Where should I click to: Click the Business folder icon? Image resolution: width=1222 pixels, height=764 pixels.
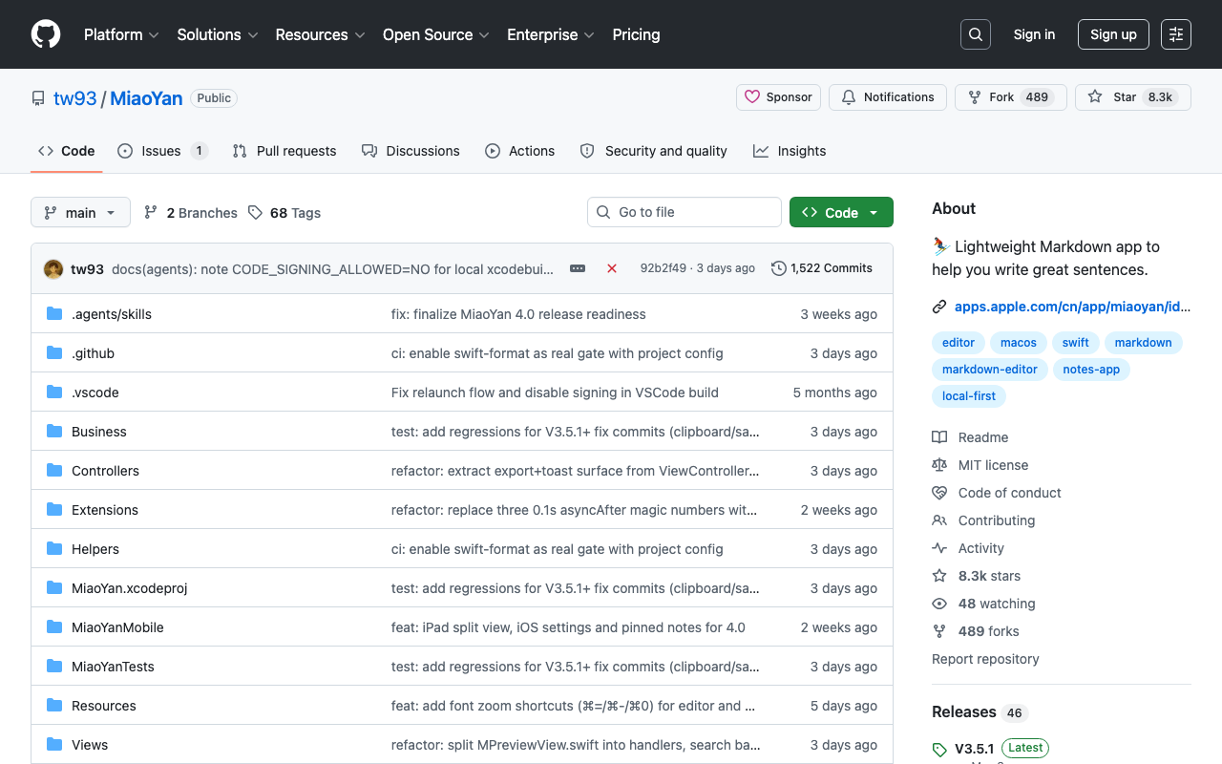click(x=54, y=432)
